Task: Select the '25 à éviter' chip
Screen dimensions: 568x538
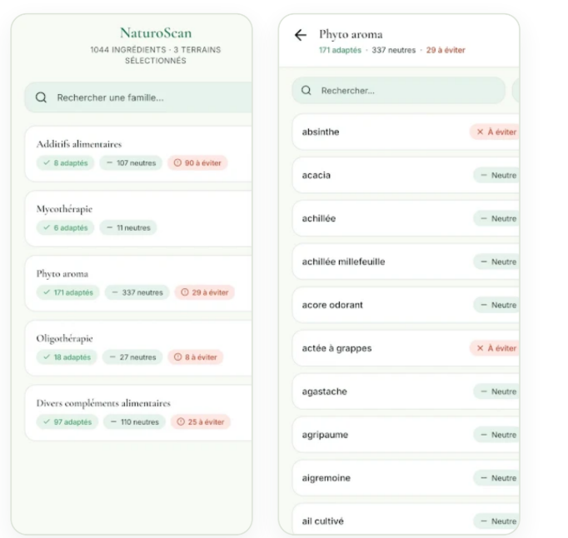Action: coord(201,422)
